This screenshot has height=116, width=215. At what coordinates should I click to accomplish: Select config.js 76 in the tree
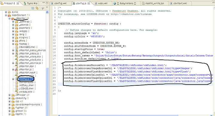tap(26, 79)
